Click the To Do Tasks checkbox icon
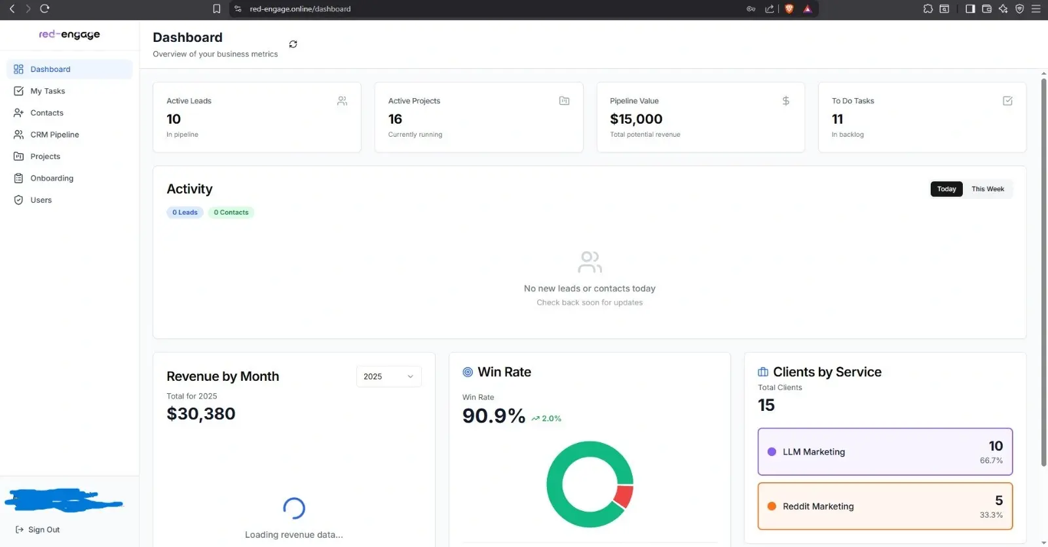Screen dimensions: 1048x547 coord(1007,101)
